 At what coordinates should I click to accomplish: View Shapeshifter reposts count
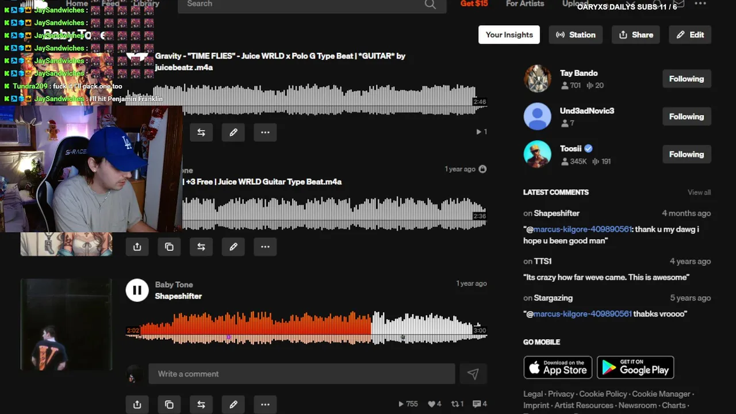click(457, 404)
